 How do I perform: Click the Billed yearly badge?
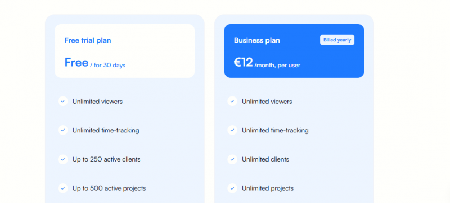[x=337, y=40]
